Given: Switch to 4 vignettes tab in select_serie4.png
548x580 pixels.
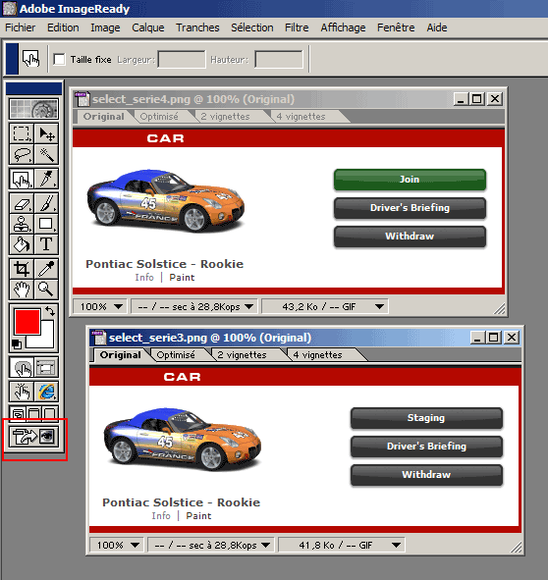Looking at the screenshot, I should (301, 117).
